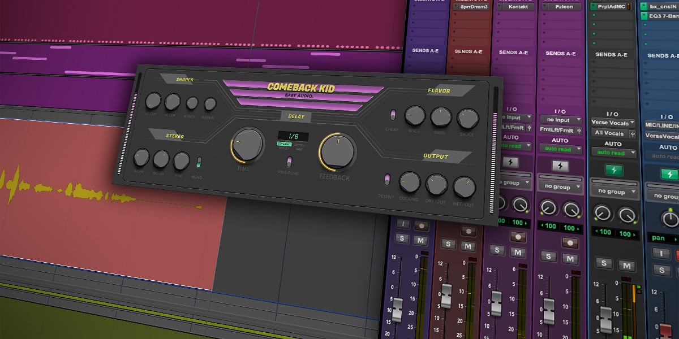Click SENDS A-E header on PrplAdMC strip
Image resolution: width=679 pixels, height=339 pixels.
point(611,55)
